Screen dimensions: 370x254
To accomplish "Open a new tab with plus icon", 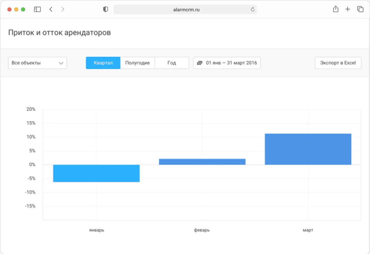I will [347, 9].
